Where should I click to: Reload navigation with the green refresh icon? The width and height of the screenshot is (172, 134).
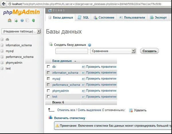(x=34, y=21)
